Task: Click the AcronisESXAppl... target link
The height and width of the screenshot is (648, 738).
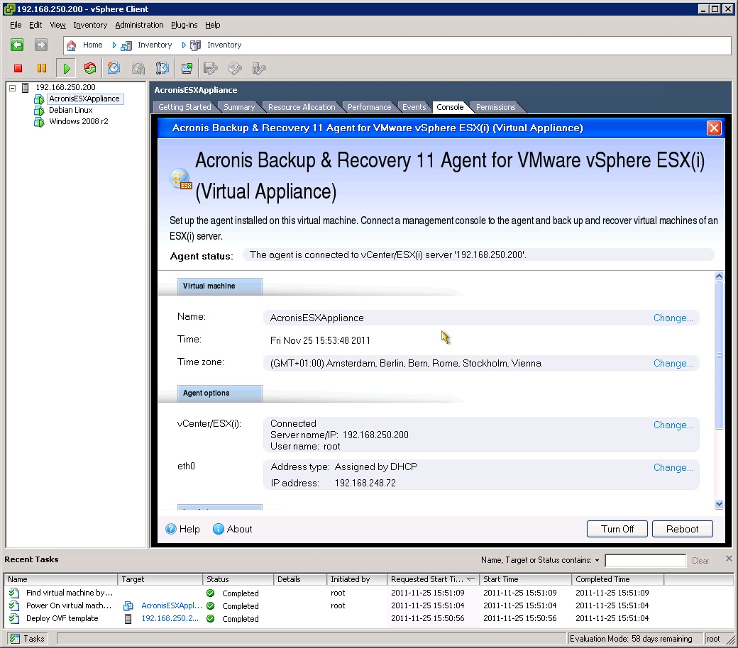Action: pos(172,605)
